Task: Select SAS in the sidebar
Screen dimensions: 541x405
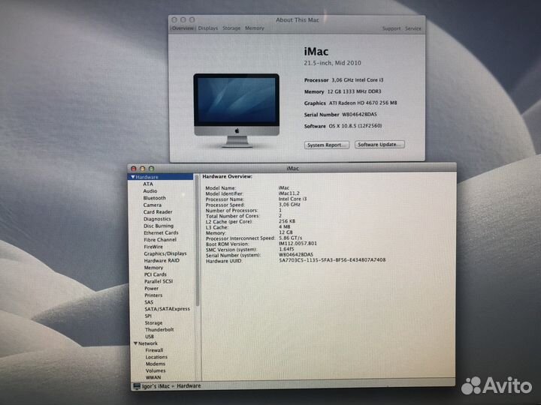Action: (x=149, y=302)
